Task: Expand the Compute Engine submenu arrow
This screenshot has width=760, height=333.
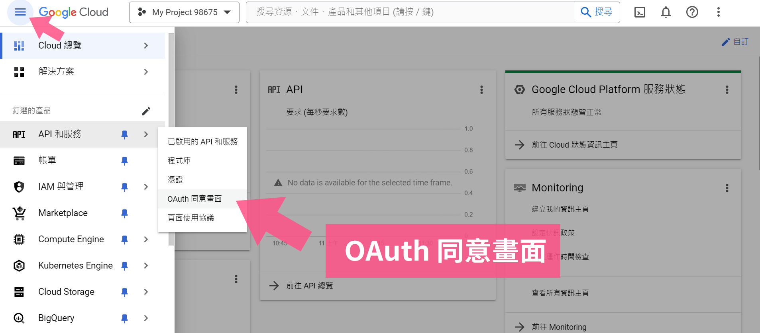Action: pos(146,240)
